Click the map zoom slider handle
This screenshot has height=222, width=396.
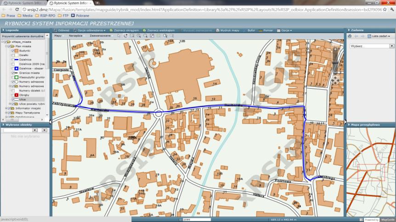click(x=335, y=63)
